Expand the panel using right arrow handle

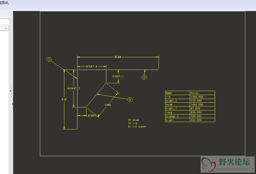click(12, 104)
